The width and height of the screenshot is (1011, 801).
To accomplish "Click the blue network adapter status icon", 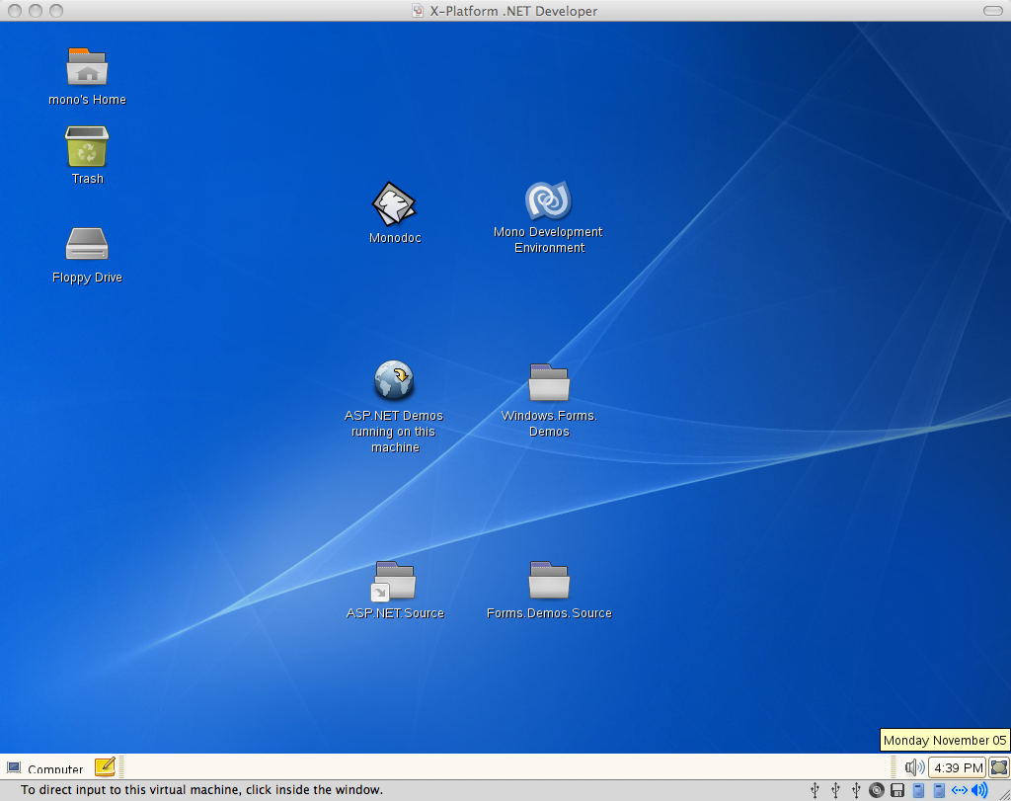I will (960, 790).
